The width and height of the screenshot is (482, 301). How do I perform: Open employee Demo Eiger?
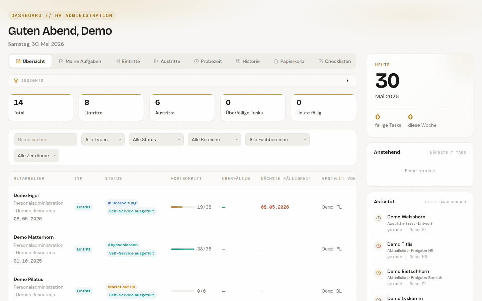pyautogui.click(x=26, y=195)
